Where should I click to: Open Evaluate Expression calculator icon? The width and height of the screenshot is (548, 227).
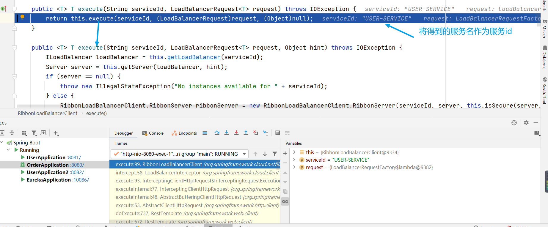(x=278, y=133)
